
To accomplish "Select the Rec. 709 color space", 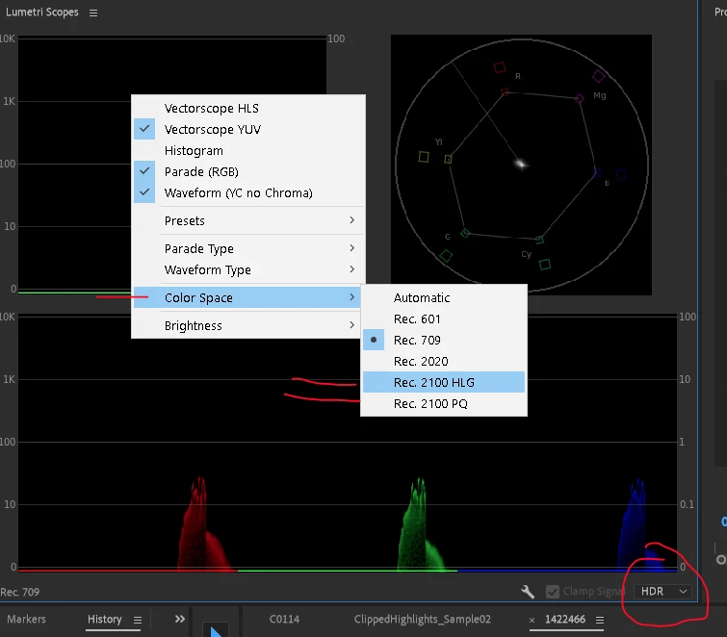I will (444, 340).
